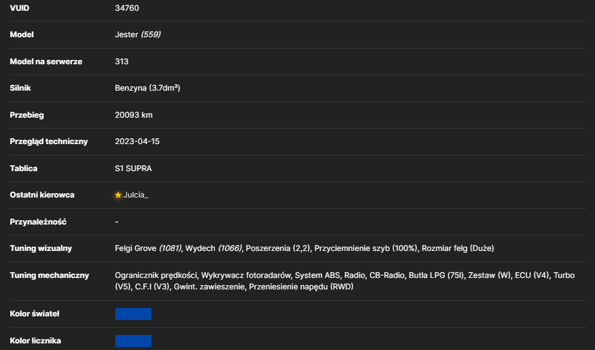
Task: Click the Przynależność dash value
Action: click(x=116, y=222)
